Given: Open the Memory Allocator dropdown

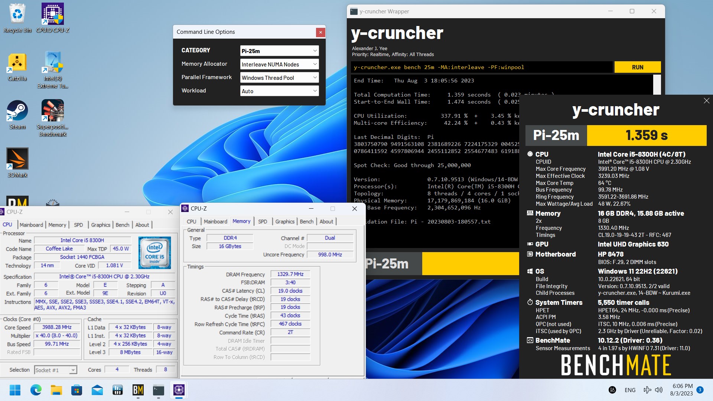Looking at the screenshot, I should pos(279,64).
